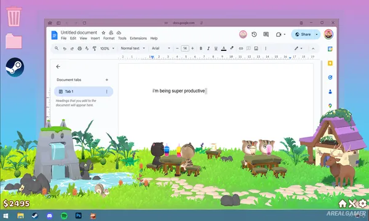Click the browser reload button
The height and width of the screenshot is (221, 369).
point(84,23)
